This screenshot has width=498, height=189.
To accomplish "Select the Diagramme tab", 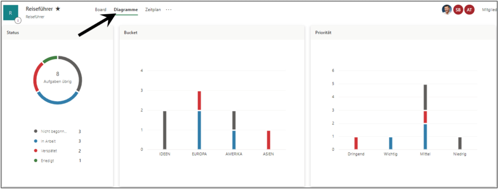I will 126,10.
